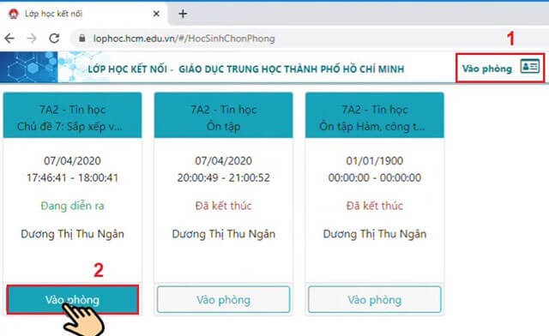Open a new tab with plus icon
This screenshot has width=549, height=336.
click(x=183, y=14)
